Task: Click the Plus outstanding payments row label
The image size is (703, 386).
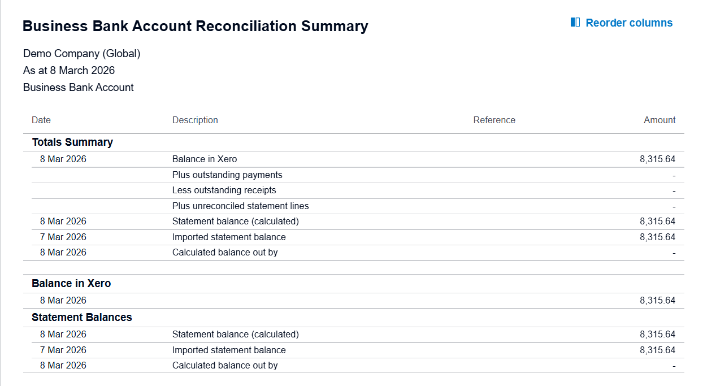Action: click(x=227, y=175)
